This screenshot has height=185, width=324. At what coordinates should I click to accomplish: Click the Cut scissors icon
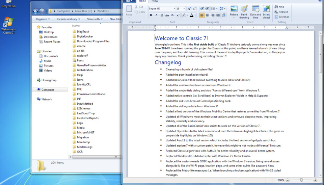(x=136, y=7)
